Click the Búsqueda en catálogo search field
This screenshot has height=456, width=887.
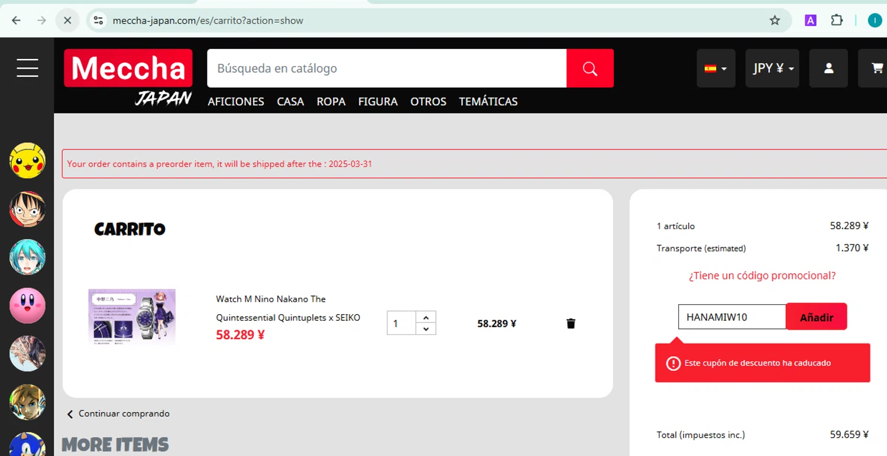pos(387,69)
